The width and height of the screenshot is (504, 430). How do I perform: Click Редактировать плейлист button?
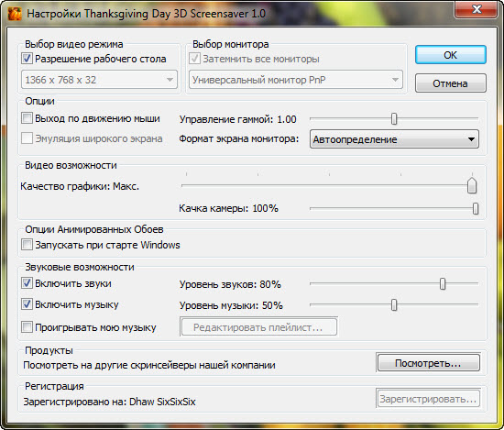(x=258, y=327)
